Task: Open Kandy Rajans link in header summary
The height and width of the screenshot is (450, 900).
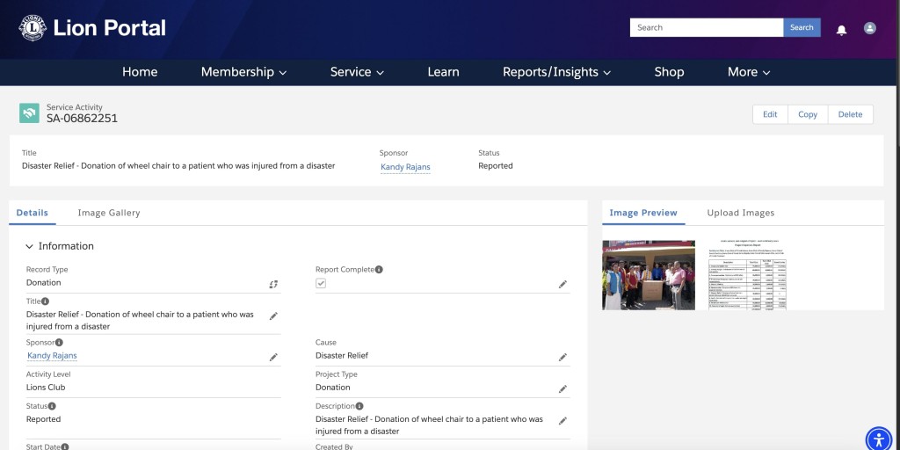Action: [x=405, y=167]
